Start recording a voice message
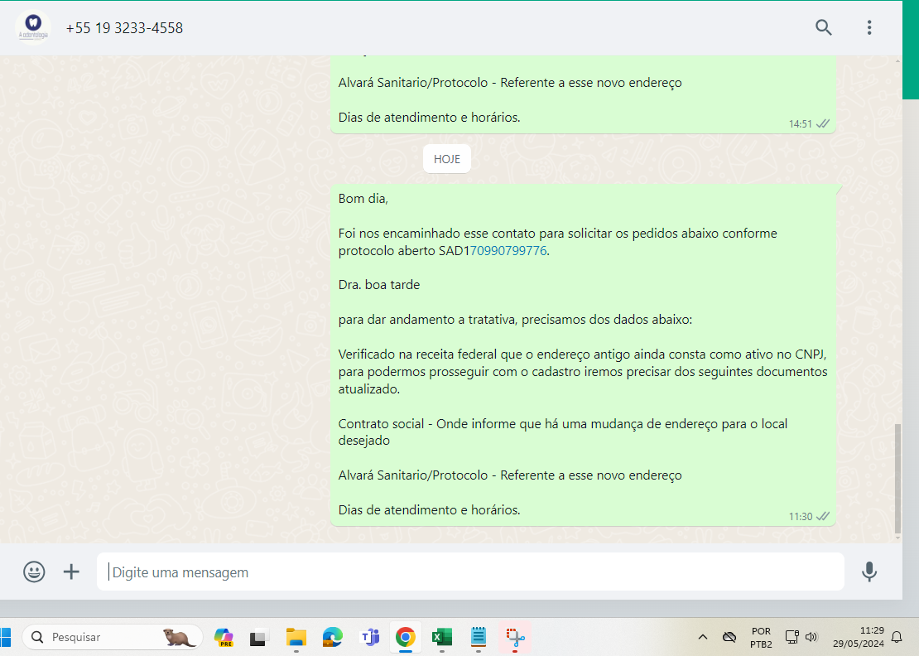 pos(869,572)
